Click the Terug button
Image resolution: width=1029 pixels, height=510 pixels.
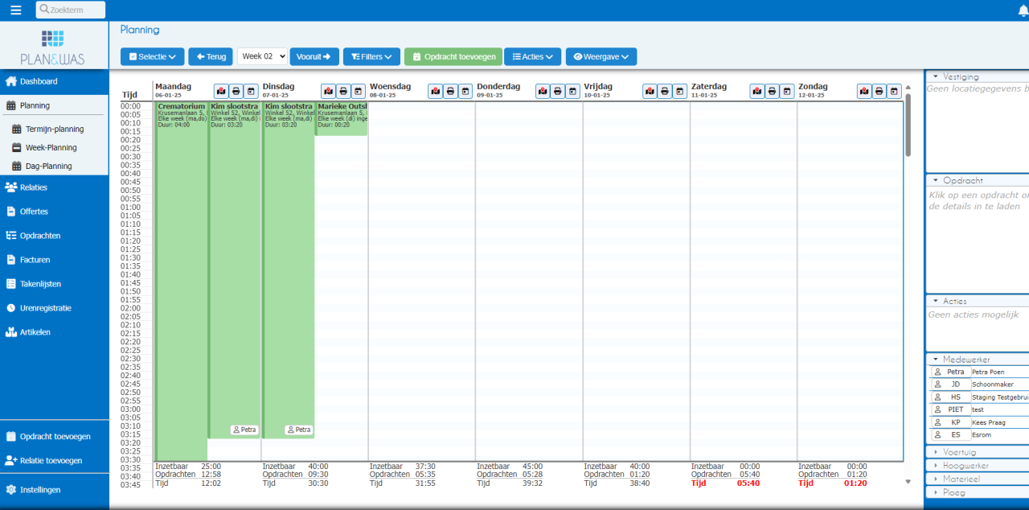211,56
